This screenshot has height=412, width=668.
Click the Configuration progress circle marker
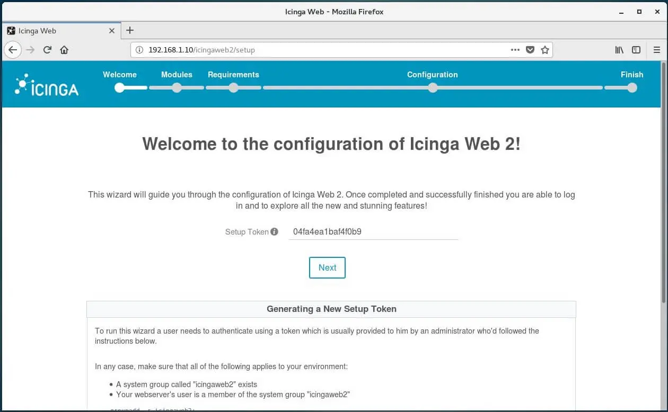(x=433, y=88)
